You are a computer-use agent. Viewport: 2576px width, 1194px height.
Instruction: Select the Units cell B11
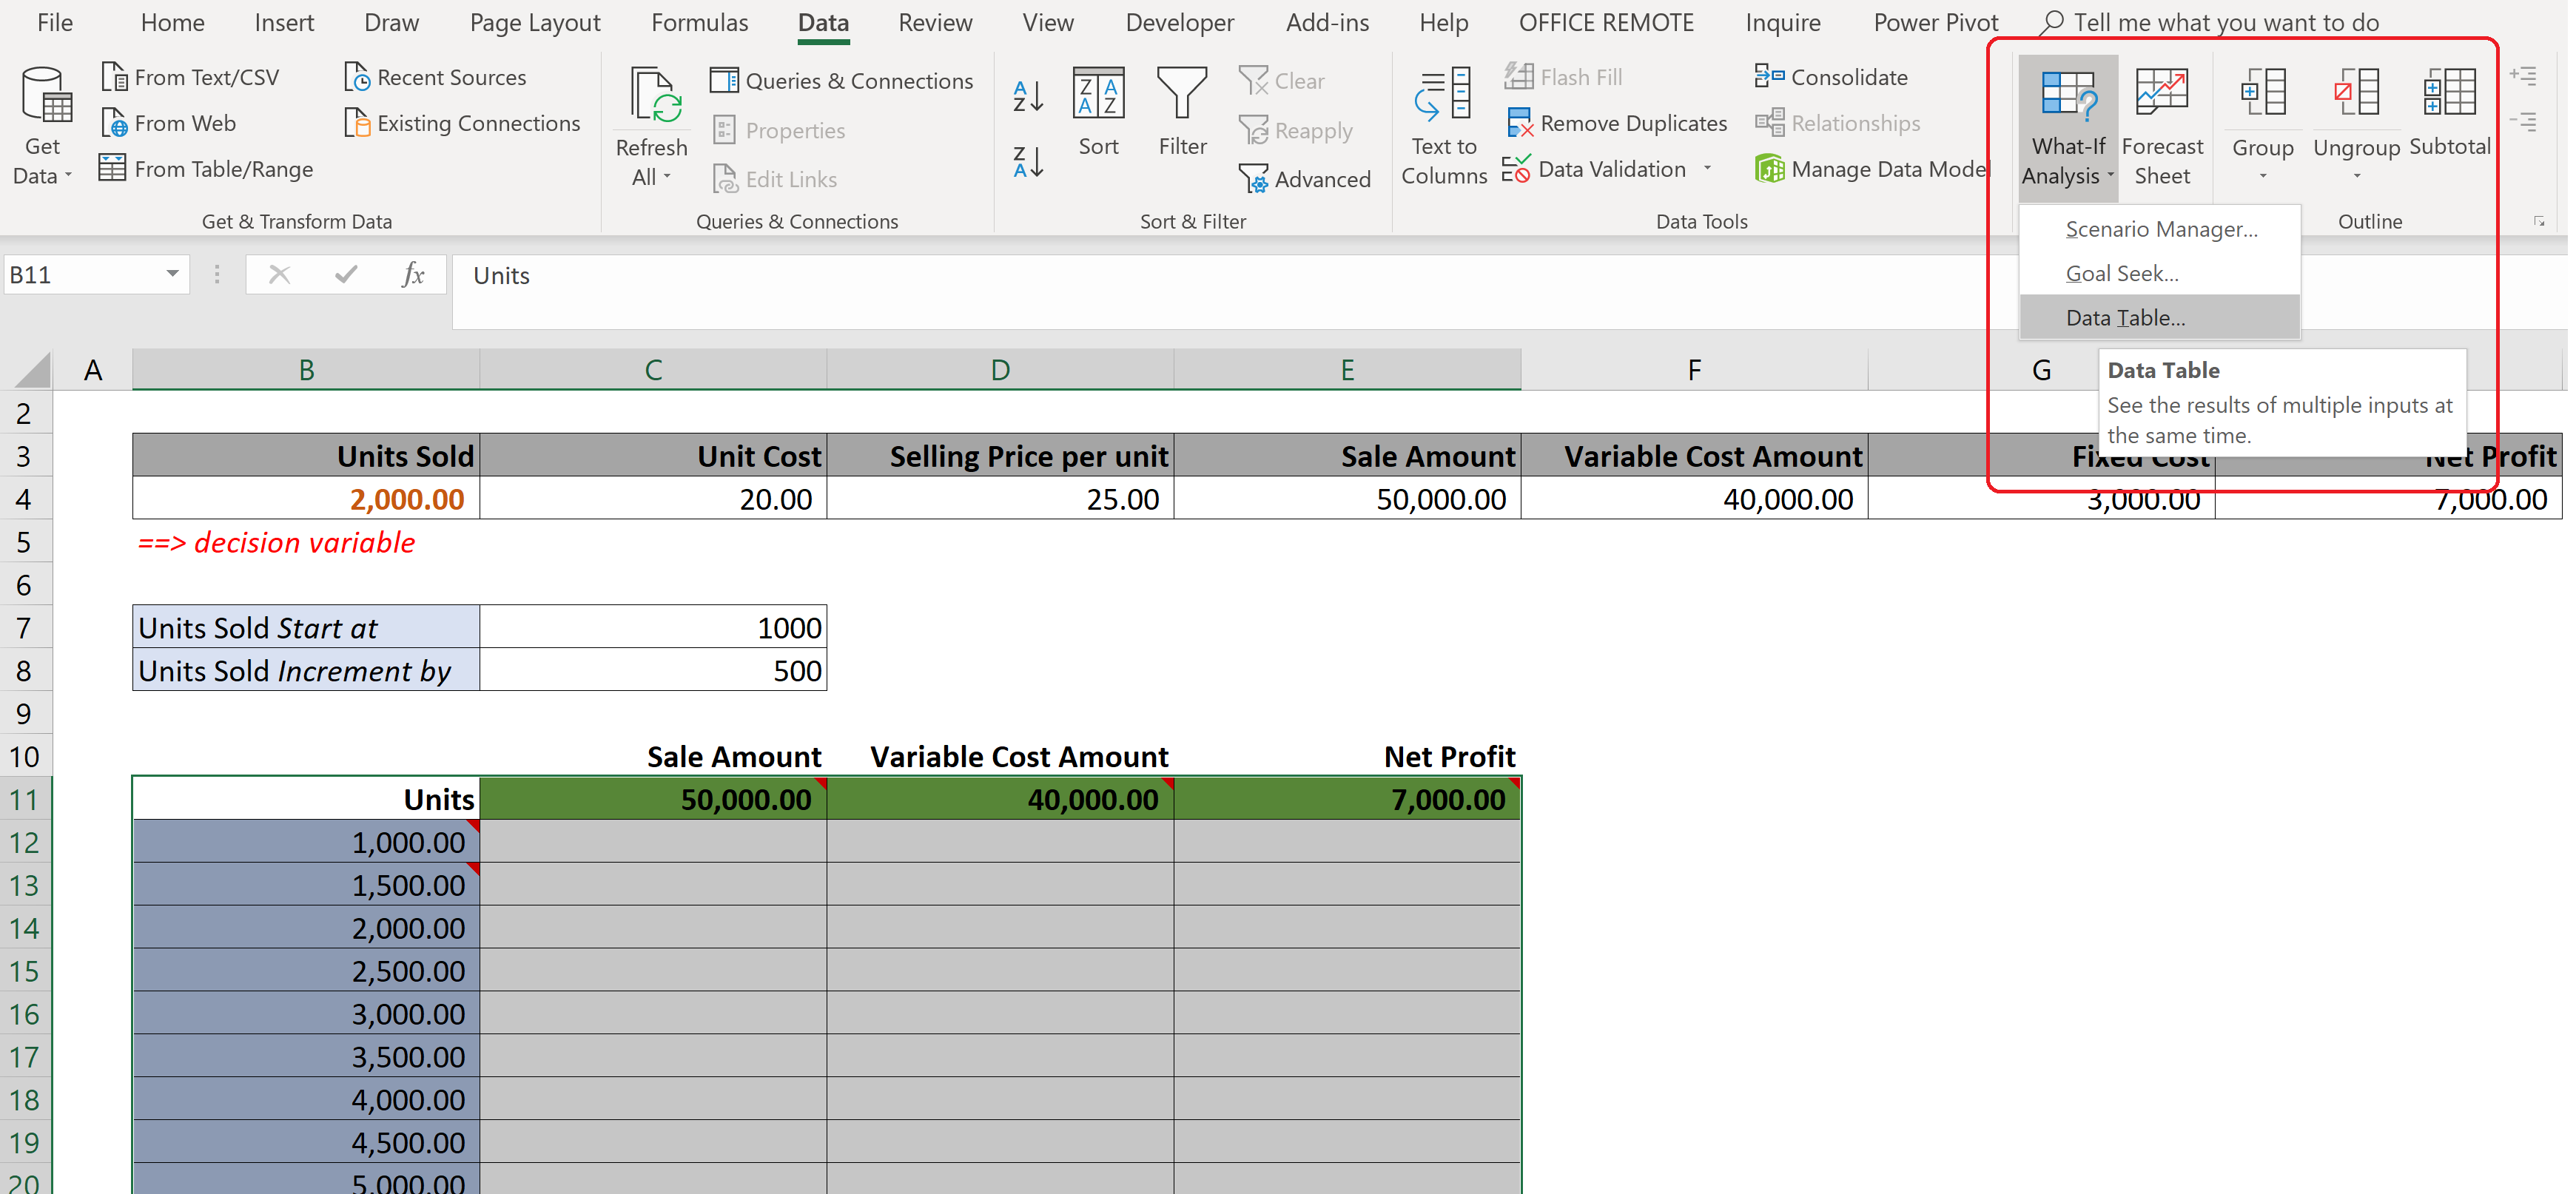pos(306,799)
